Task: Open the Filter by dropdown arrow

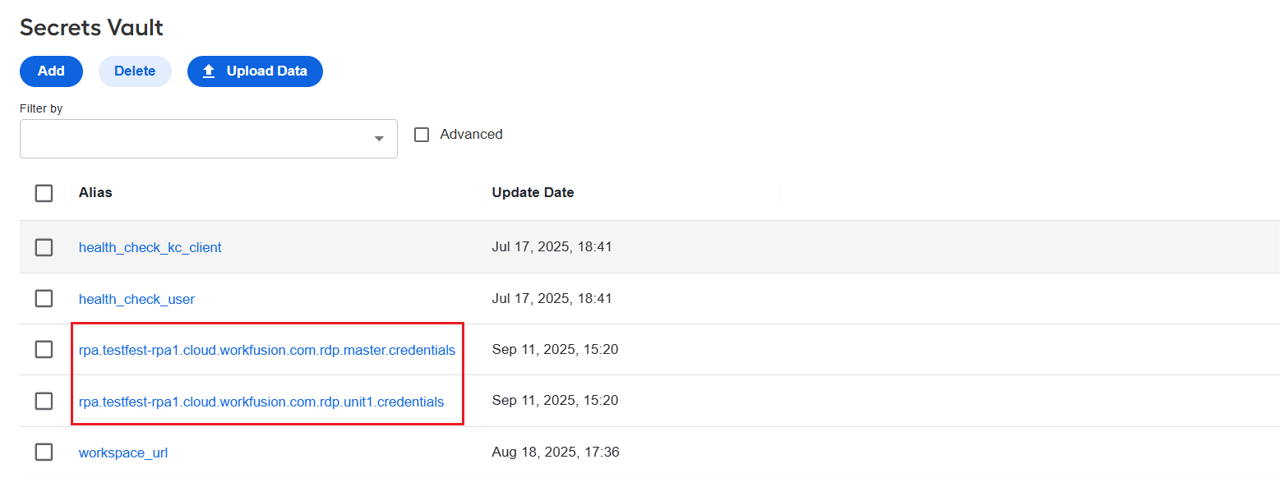Action: tap(379, 139)
